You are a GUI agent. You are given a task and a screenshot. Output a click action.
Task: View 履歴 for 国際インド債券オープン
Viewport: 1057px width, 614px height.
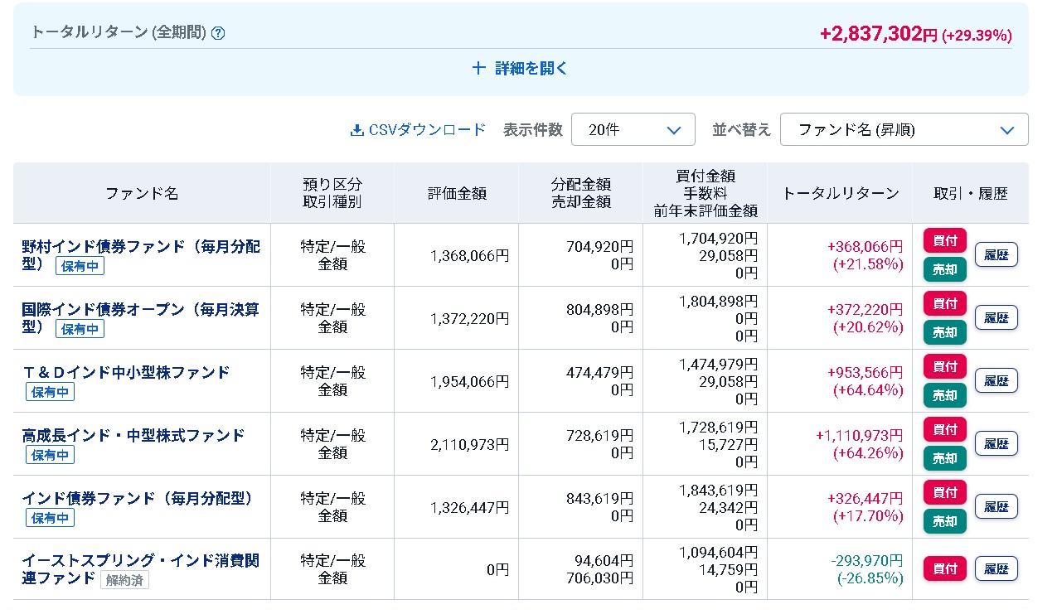click(996, 318)
